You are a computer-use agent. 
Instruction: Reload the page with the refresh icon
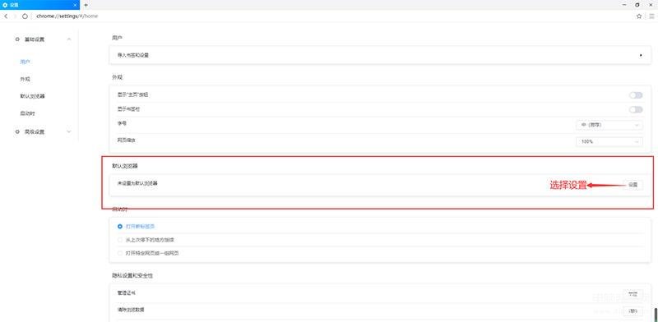(x=25, y=16)
